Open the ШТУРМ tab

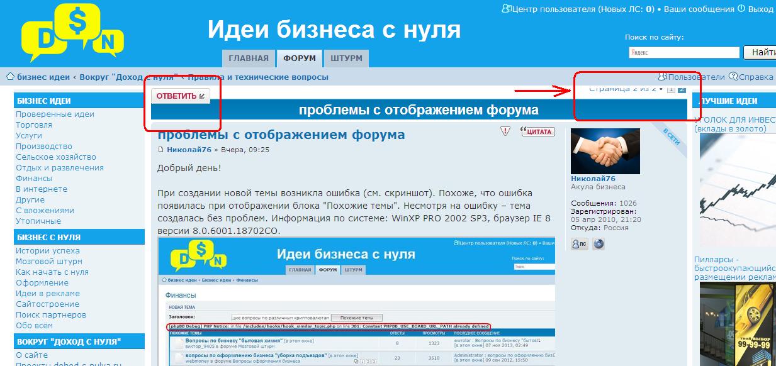click(346, 58)
